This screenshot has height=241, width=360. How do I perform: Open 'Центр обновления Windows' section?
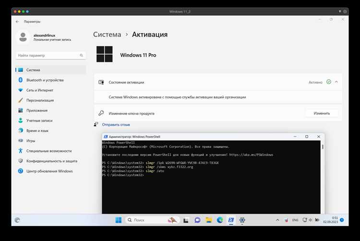[x=51, y=171]
